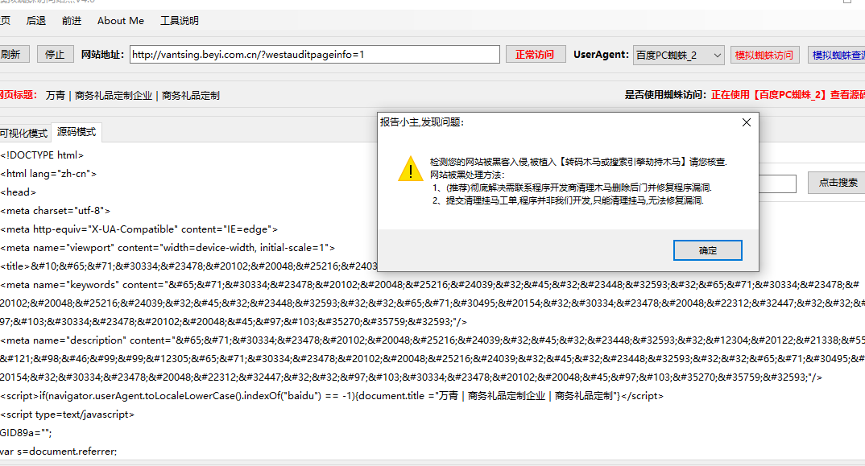The height and width of the screenshot is (466, 865).
Task: Click the yellow warning icon in dialog
Action: (410, 168)
